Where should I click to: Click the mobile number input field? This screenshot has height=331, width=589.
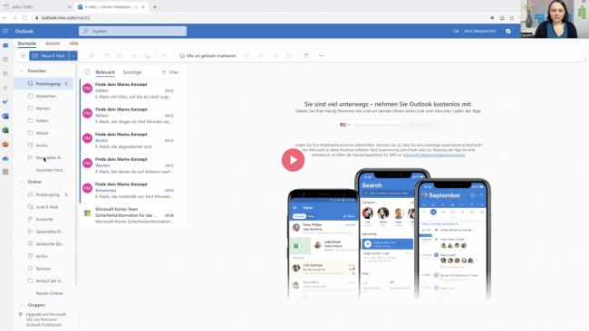376,125
